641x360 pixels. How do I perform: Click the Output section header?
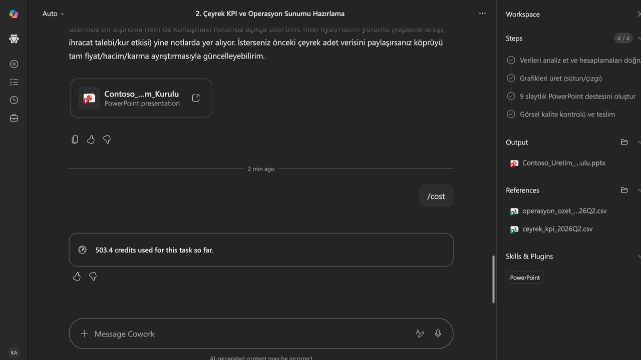(x=517, y=142)
